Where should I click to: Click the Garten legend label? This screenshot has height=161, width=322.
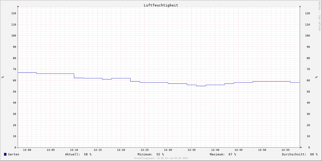click(x=13, y=154)
